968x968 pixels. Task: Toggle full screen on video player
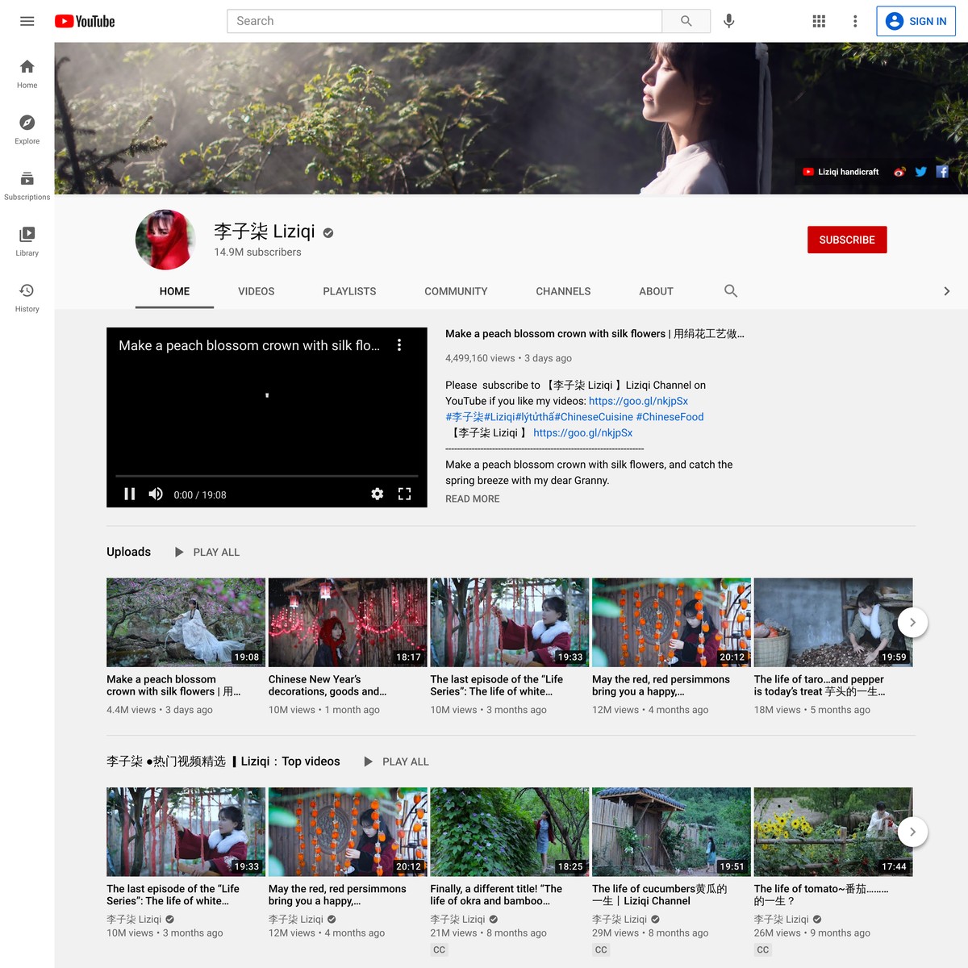(404, 494)
